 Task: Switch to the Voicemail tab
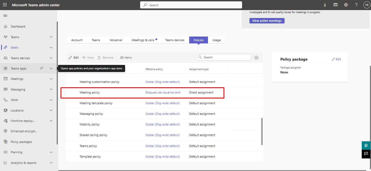click(116, 40)
